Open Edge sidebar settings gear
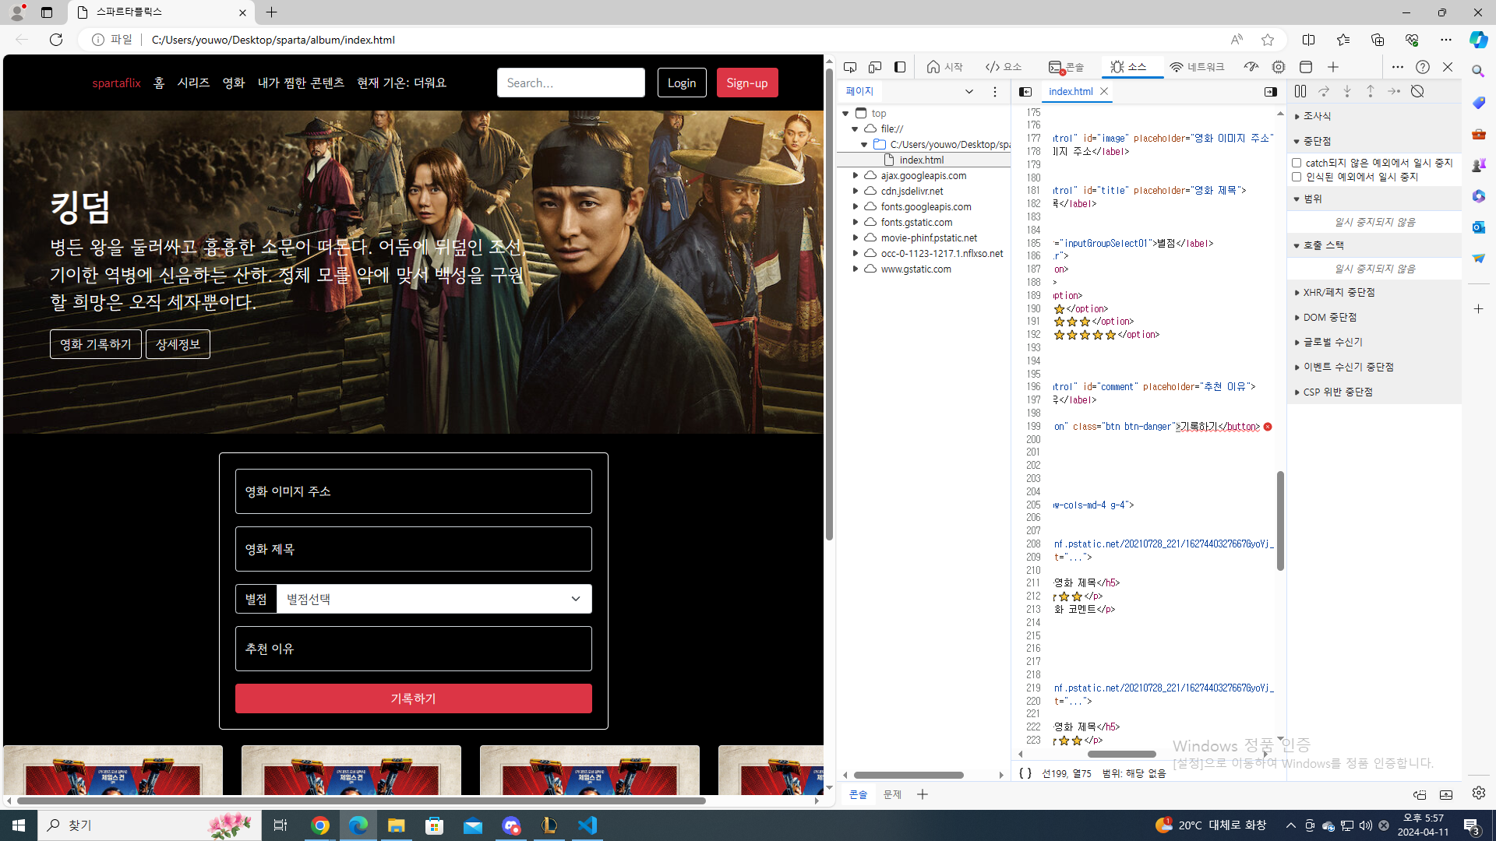The height and width of the screenshot is (841, 1496). (x=1479, y=793)
